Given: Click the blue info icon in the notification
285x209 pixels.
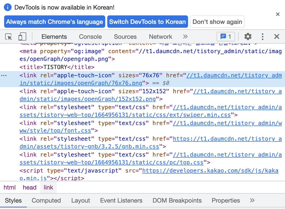Looking at the screenshot, I should 8,7.
